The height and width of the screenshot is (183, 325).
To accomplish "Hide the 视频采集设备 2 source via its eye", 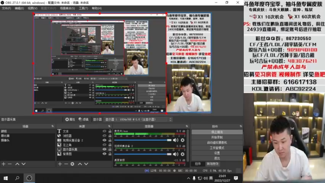I will click(104, 140).
